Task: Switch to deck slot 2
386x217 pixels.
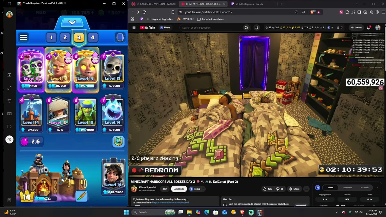Action: coord(65,38)
